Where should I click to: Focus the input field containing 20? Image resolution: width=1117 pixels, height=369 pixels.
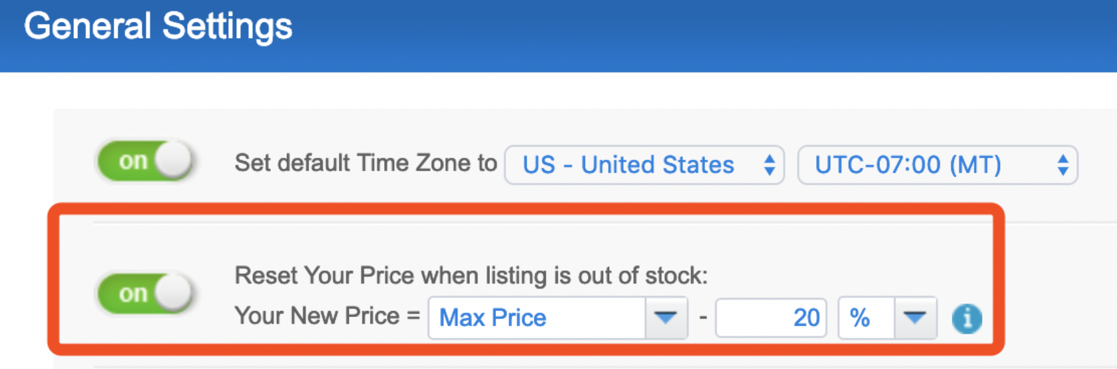point(771,318)
